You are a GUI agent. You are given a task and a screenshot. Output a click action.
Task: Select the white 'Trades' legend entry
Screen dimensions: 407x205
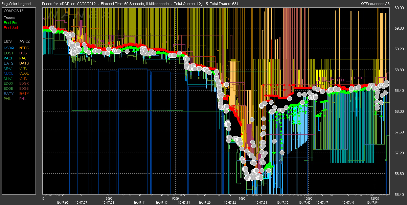(9, 18)
